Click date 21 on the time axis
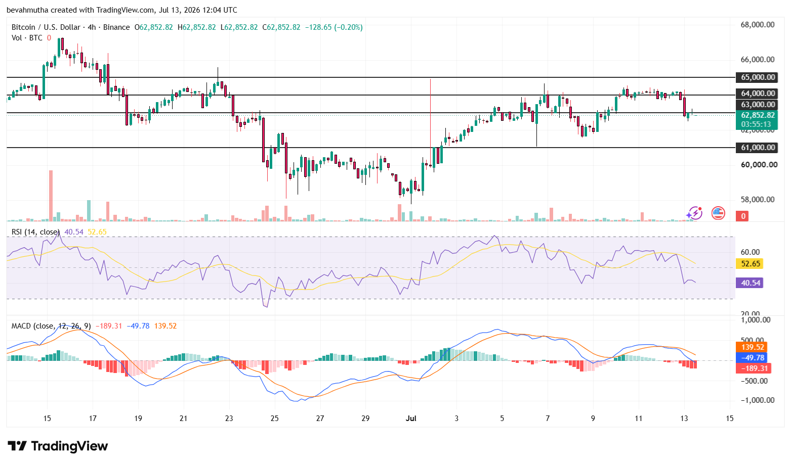Viewport: 791px width, 465px height. pyautogui.click(x=184, y=418)
